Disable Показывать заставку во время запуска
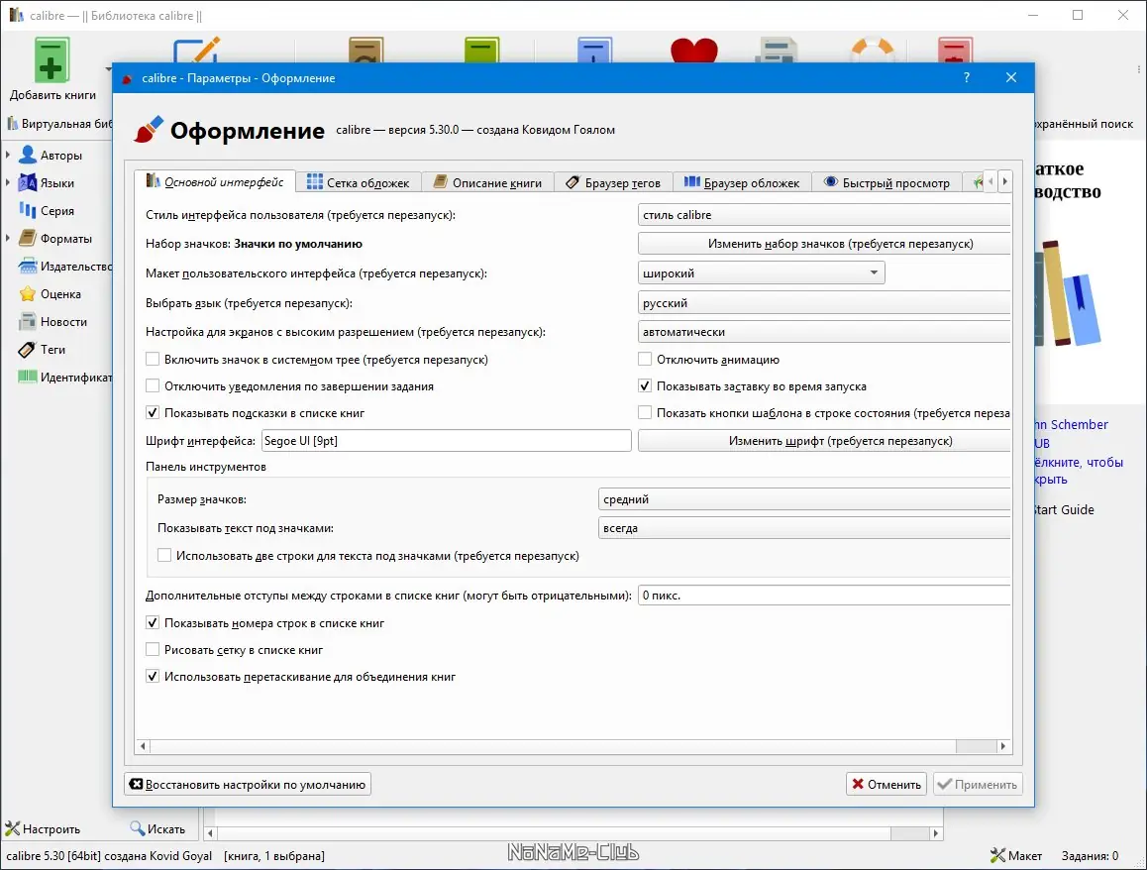 [644, 386]
